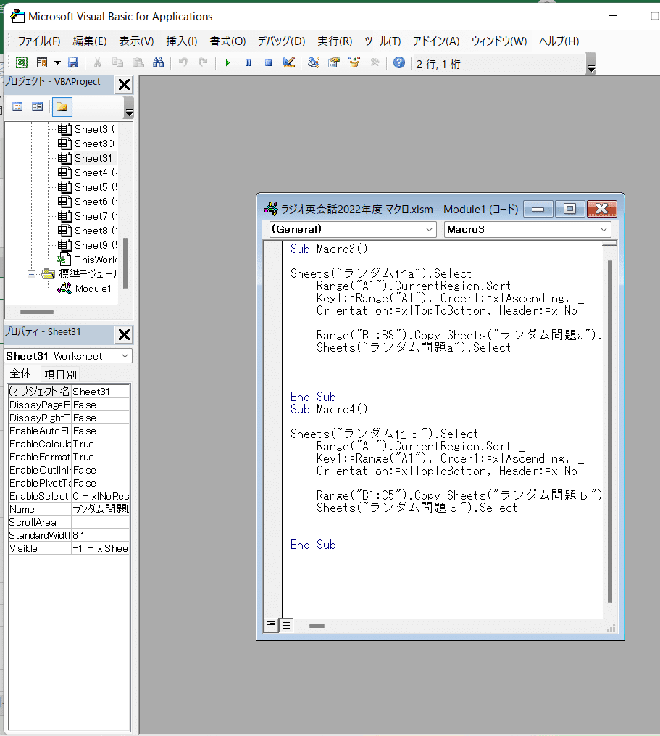Click the View Microsoft Excel toolbar icon
660x736 pixels.
coord(22,62)
